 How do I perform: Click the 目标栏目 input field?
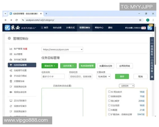point(81,76)
